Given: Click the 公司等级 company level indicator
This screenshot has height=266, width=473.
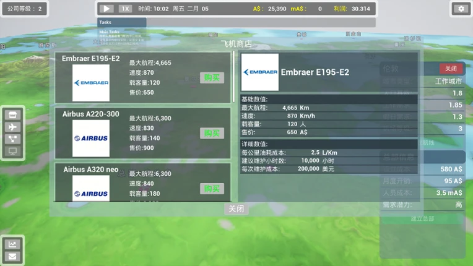Looking at the screenshot, I should click(24, 9).
